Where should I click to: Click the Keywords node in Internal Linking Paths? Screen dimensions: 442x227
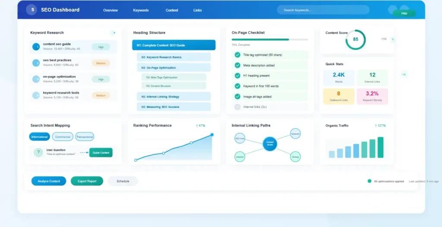click(295, 133)
